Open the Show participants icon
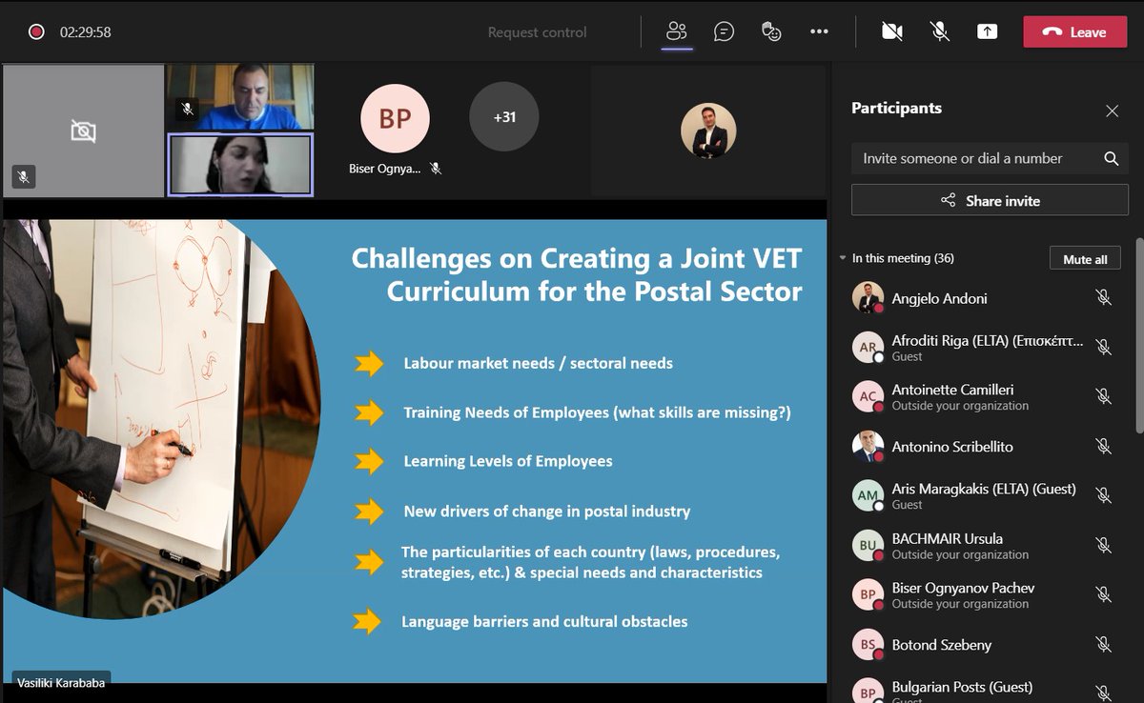This screenshot has width=1144, height=703. coord(677,31)
